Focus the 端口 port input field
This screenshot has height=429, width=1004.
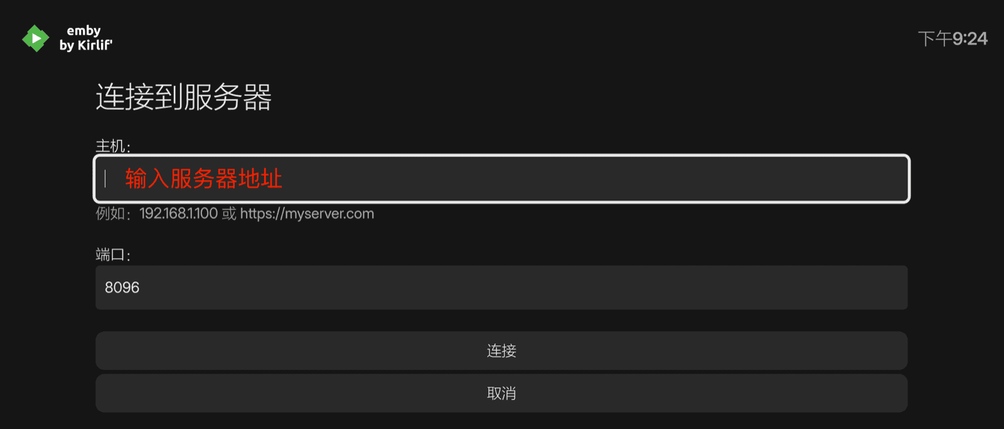pyautogui.click(x=501, y=287)
